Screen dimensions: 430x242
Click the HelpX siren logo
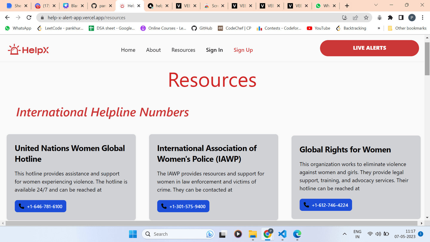28,50
